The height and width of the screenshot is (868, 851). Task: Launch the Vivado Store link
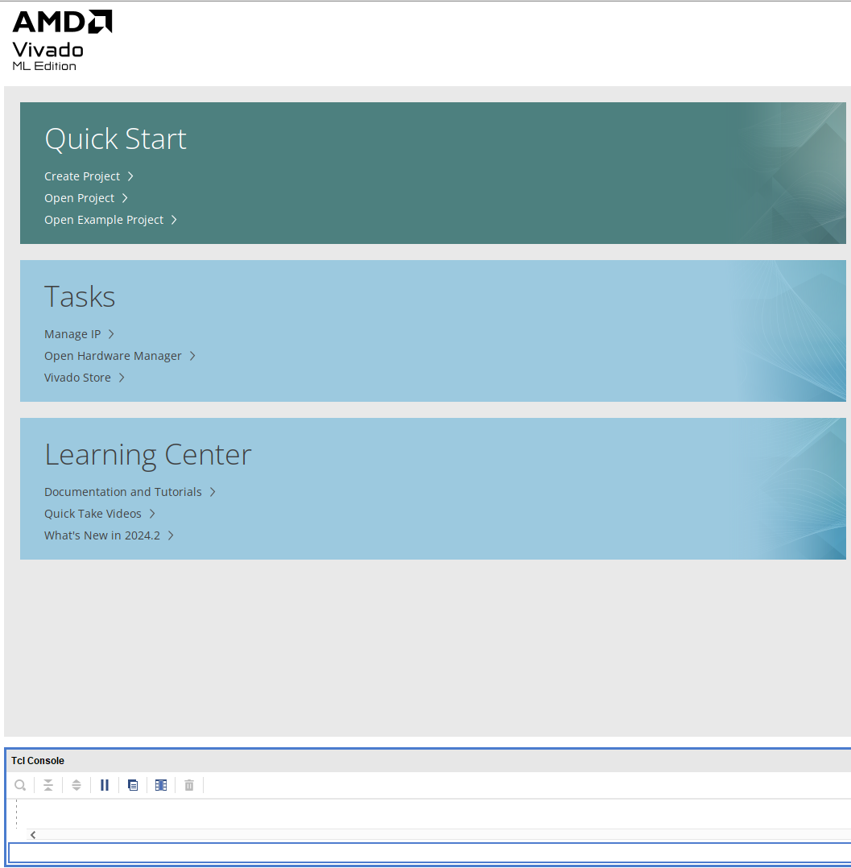(77, 378)
